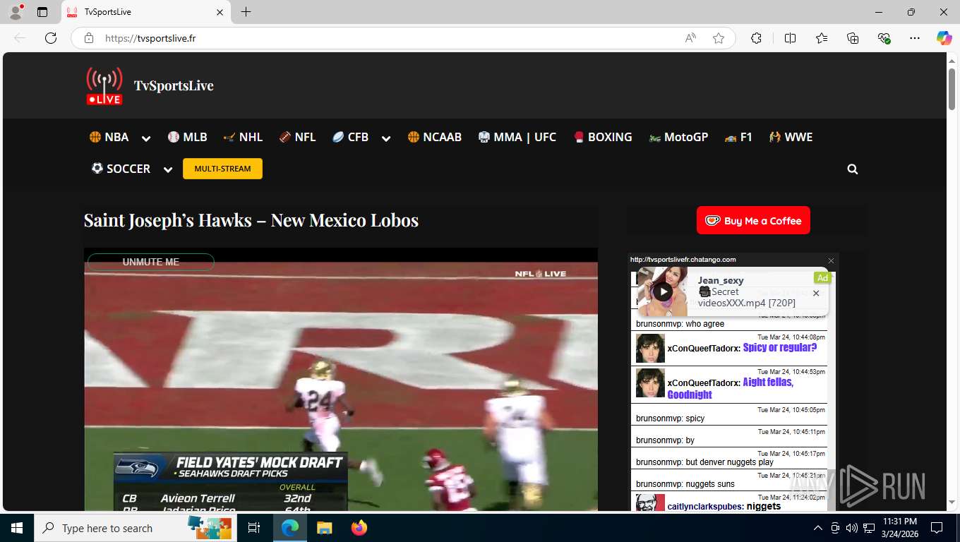Expand the SOCCER submenu chevron
960x542 pixels.
click(168, 169)
